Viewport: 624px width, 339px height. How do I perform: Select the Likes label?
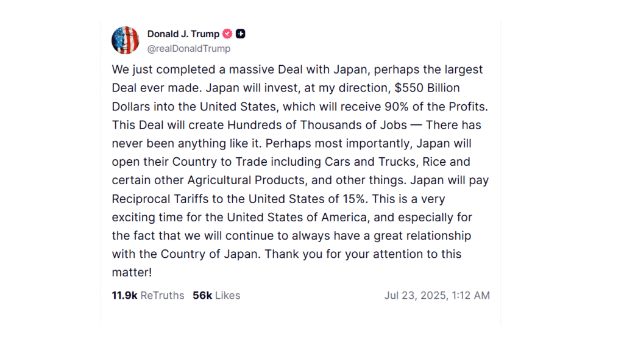[x=227, y=296]
